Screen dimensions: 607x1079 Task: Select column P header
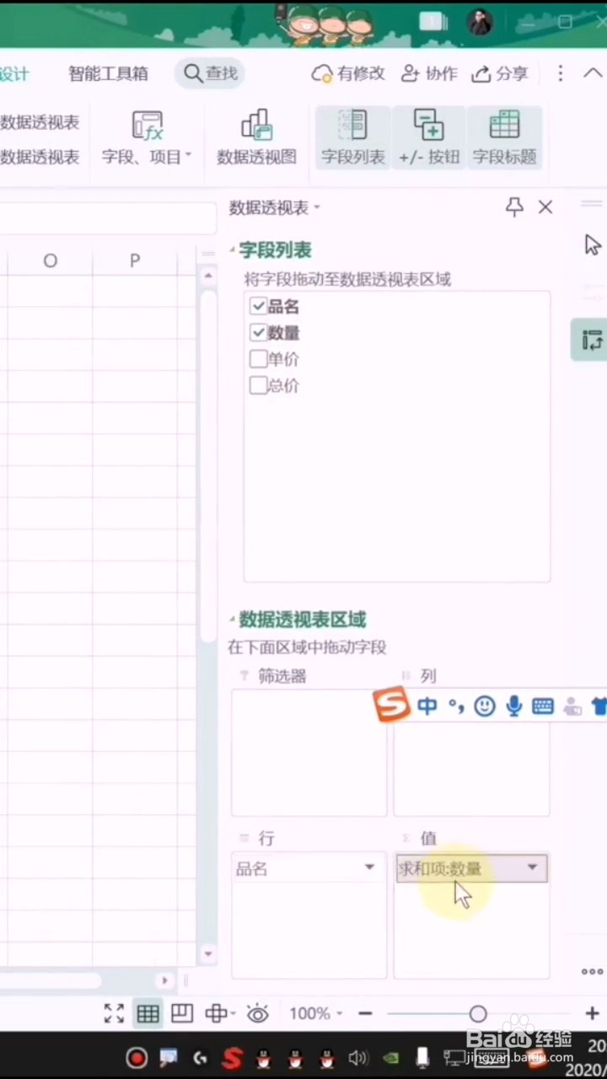point(135,261)
